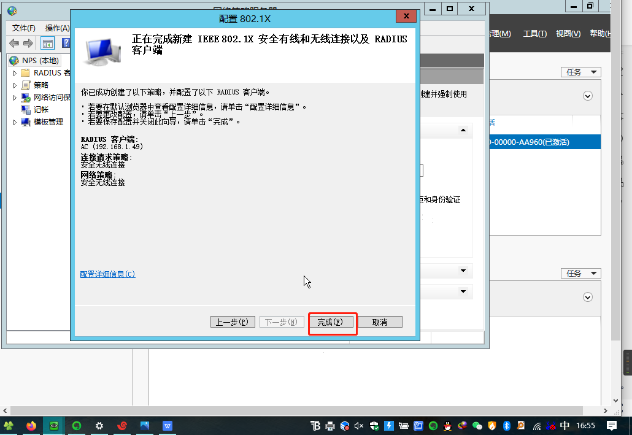Click the muted speaker volume tray icon
The height and width of the screenshot is (435, 632).
[x=359, y=426]
